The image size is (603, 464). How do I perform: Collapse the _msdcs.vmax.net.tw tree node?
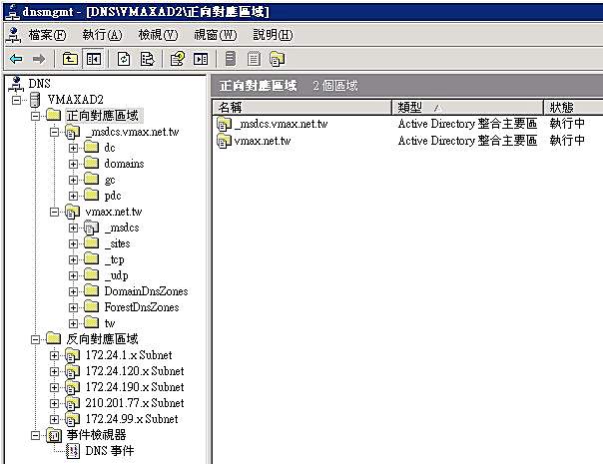coord(54,133)
